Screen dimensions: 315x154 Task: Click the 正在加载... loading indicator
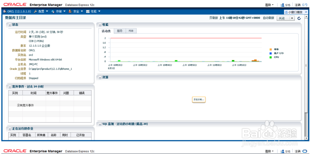click(x=199, y=100)
